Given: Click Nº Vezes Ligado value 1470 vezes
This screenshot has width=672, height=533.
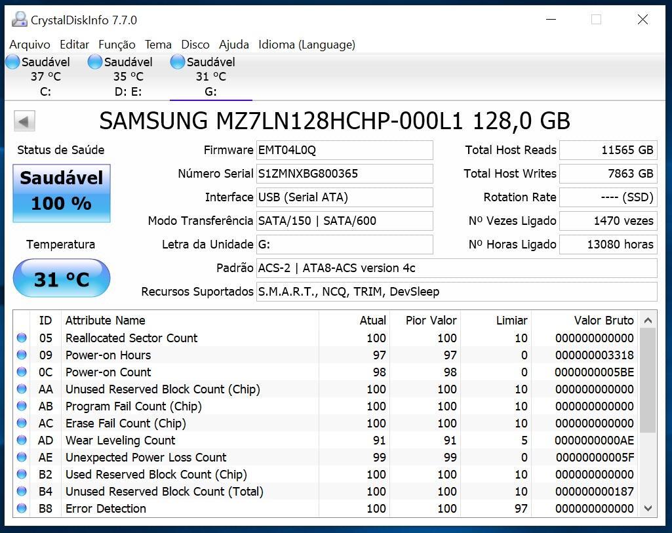Looking at the screenshot, I should tap(608, 221).
